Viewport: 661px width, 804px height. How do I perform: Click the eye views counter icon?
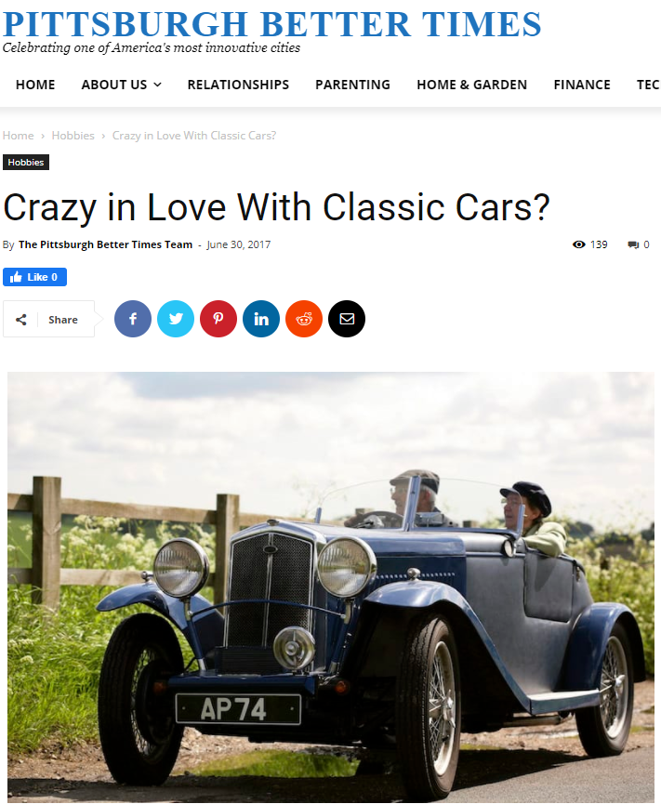(579, 244)
